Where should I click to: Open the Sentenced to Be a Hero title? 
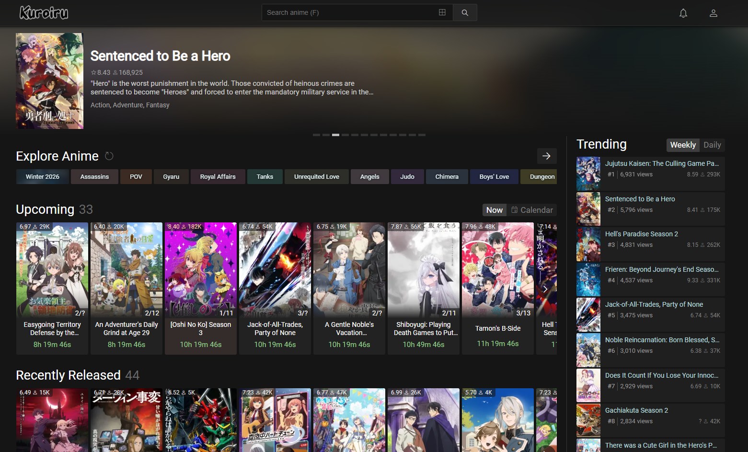(x=160, y=56)
